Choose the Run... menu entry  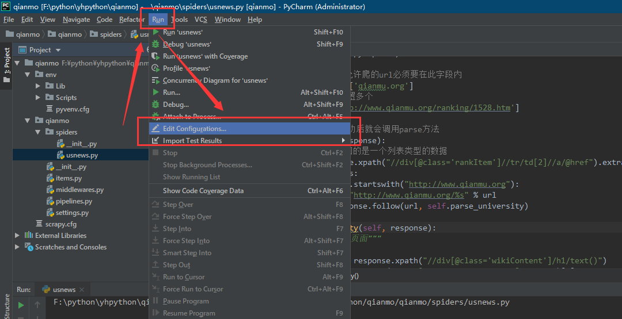pos(249,92)
